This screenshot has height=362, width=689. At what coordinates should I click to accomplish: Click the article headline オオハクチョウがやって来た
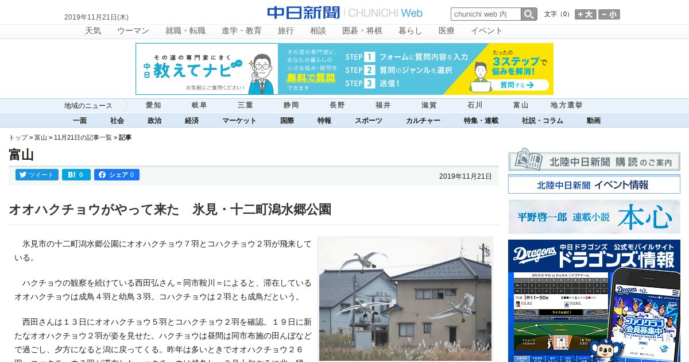pyautogui.click(x=170, y=210)
